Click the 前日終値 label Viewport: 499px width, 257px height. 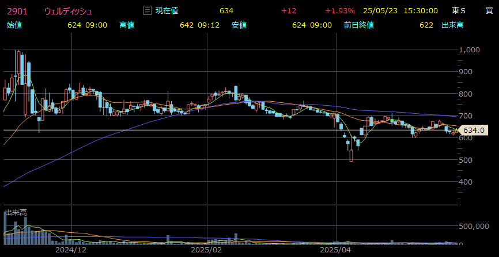(x=358, y=25)
